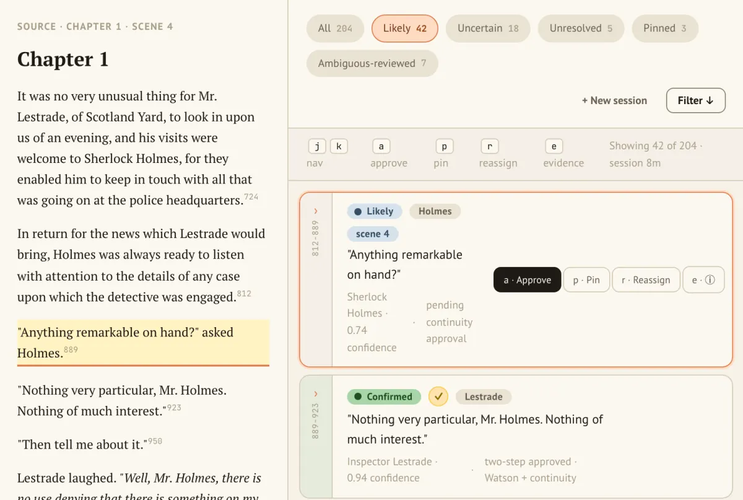Open evidence info for Holmes quote

click(x=703, y=280)
